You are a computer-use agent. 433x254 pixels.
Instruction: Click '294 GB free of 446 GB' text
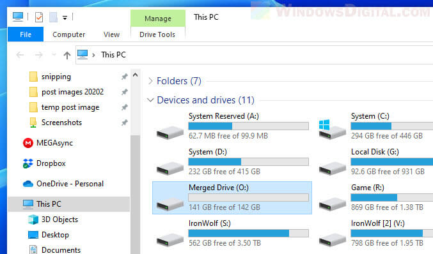click(x=387, y=136)
